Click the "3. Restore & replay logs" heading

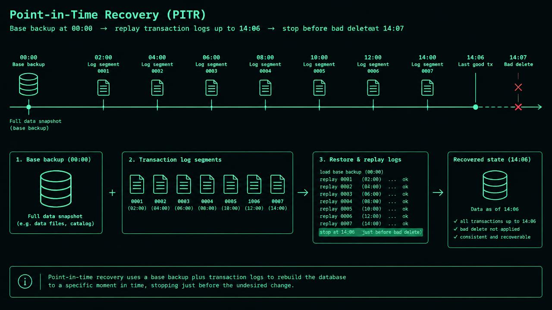click(x=361, y=160)
